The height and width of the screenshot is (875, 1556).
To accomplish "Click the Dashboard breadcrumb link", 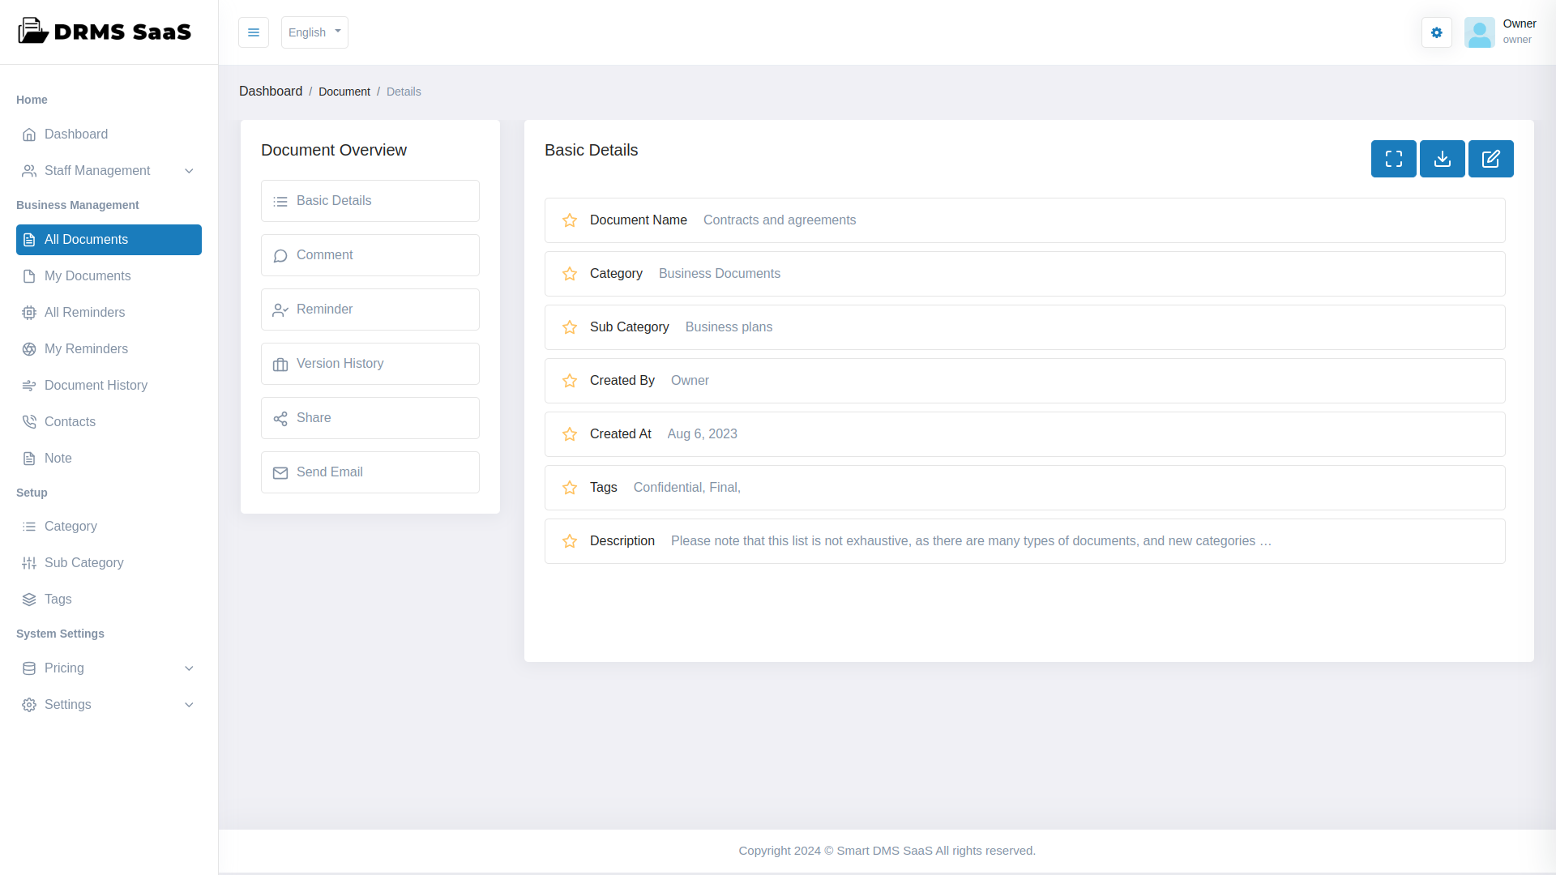I will [271, 91].
